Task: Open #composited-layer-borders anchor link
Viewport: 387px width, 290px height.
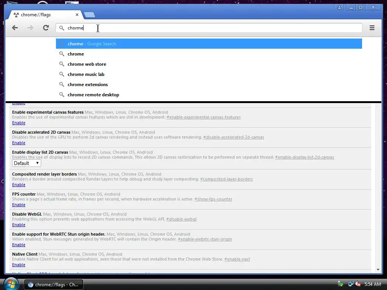Action: [226, 179]
